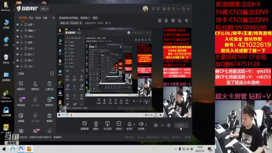Switch to the 场景 tab
Viewport: 272px width, 153px height.
[x=45, y=18]
